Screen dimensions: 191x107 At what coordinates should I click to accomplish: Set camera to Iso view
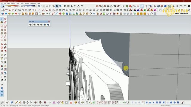(65, 6)
